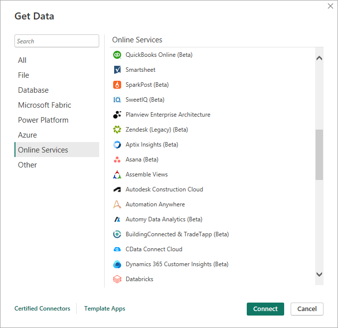Cancel the Get Data dialog
Viewport: 338px width, 328px height.
307,309
